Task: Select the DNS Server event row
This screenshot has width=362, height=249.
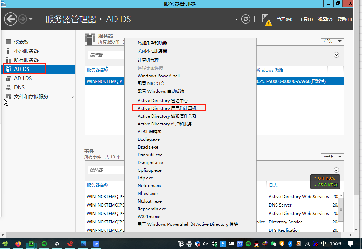Action: point(280,205)
